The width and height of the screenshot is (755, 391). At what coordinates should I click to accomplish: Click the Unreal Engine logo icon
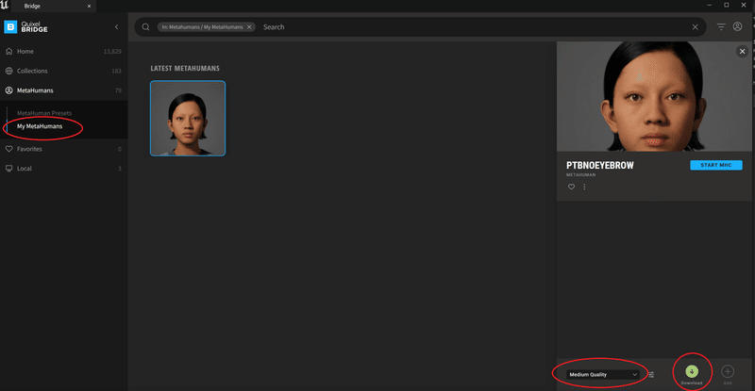pyautogui.click(x=5, y=6)
